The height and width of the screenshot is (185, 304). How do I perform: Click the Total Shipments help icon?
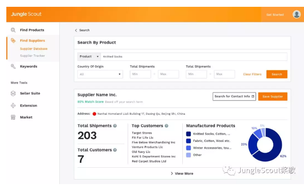tap(115, 126)
